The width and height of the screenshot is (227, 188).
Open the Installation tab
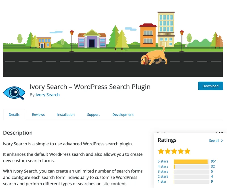[x=66, y=114]
